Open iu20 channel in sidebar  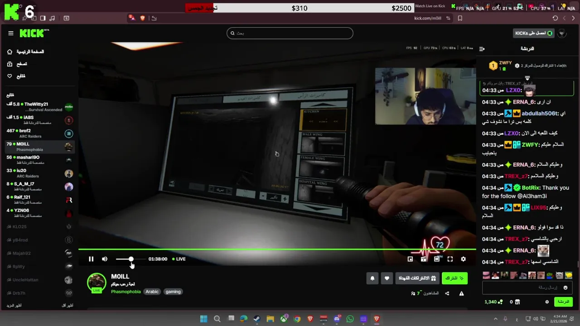pos(40,173)
